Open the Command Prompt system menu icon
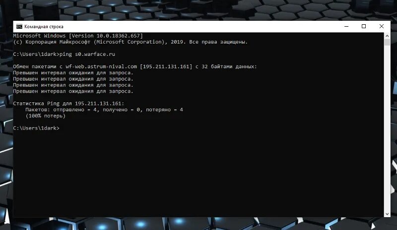This screenshot has height=230, width=397. point(19,27)
